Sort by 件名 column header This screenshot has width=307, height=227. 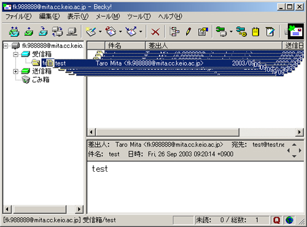tap(125, 45)
